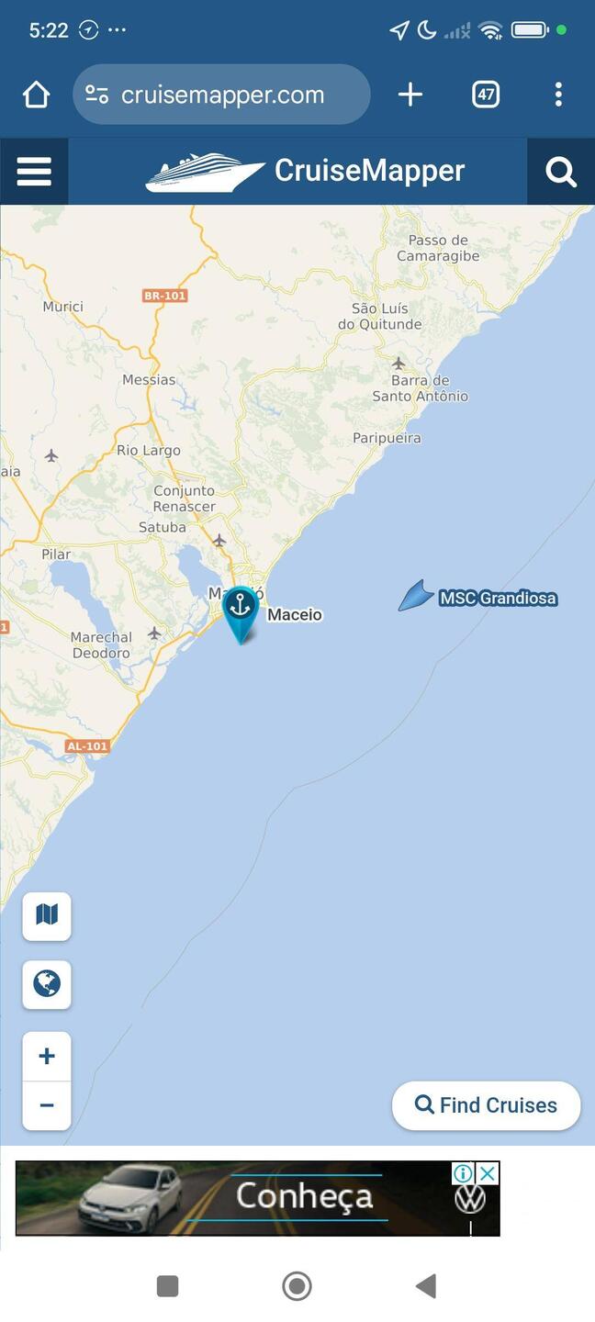This screenshot has height=1322, width=595.
Task: Open the hamburger menu in CruiseMapper header
Action: (x=34, y=171)
